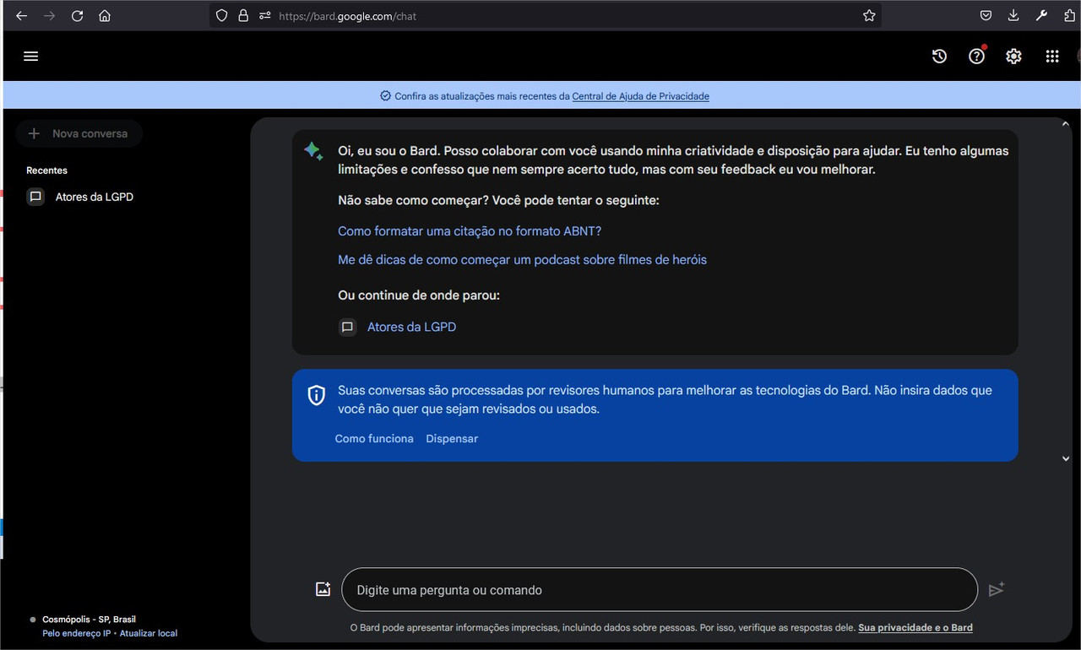1081x650 pixels.
Task: Click 'Pelo endereço IP' text
Action: [x=77, y=633]
